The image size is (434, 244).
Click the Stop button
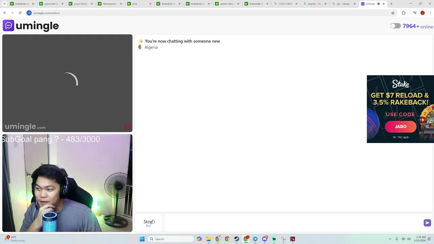coord(149,223)
